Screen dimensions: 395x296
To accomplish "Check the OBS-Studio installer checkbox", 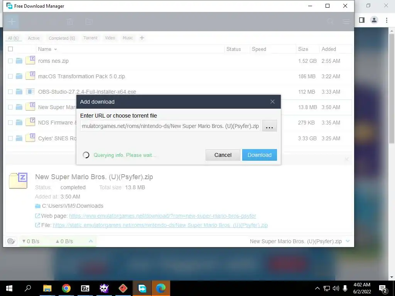I will click(10, 92).
